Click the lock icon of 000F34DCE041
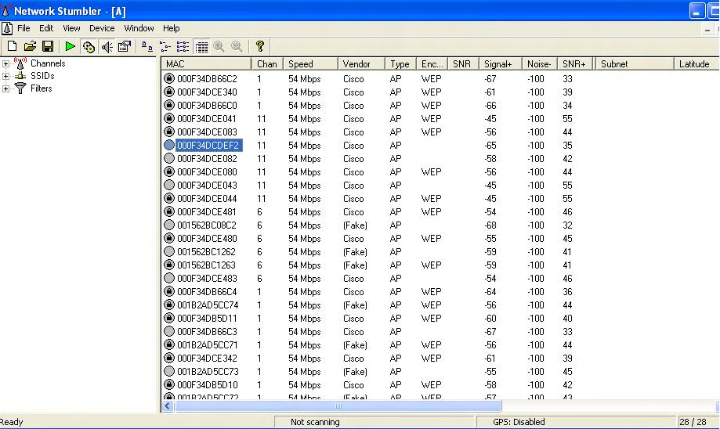Image resolution: width=720 pixels, height=429 pixels. coord(169,118)
